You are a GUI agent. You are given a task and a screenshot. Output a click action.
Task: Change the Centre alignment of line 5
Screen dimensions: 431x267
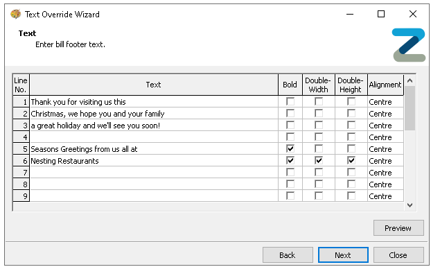pos(385,149)
